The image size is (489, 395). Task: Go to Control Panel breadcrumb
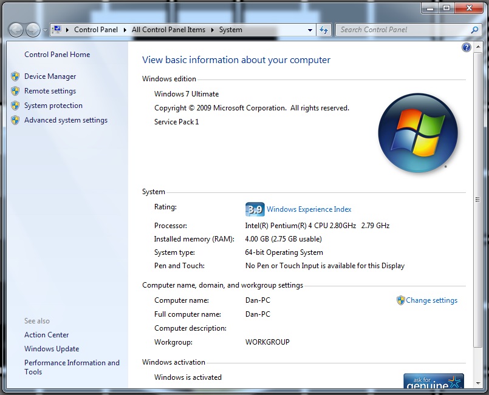point(96,30)
